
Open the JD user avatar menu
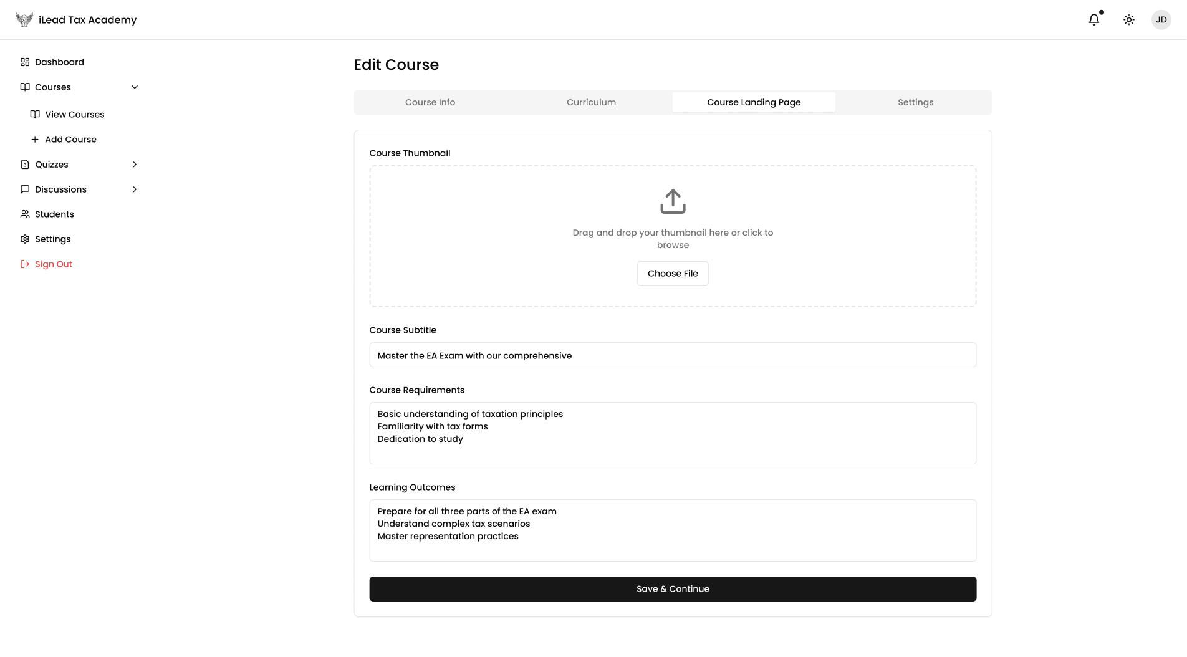[1161, 20]
